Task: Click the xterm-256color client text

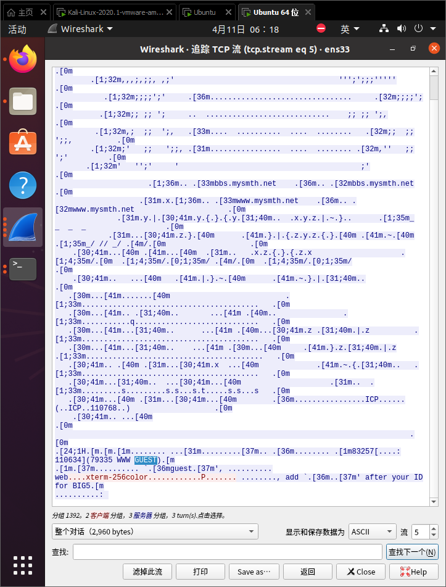Action: click(117, 477)
